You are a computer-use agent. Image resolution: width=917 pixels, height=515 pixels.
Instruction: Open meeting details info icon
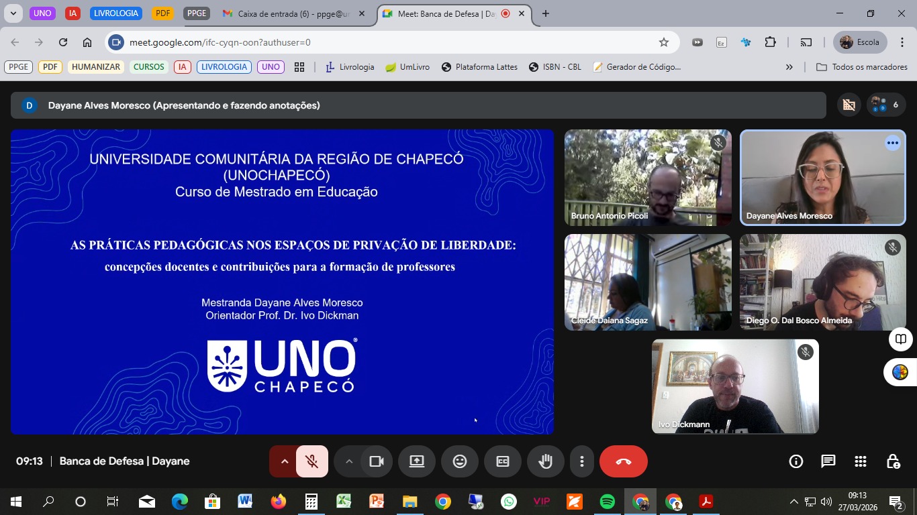click(x=796, y=461)
